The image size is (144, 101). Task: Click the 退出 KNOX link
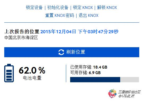click(88, 15)
